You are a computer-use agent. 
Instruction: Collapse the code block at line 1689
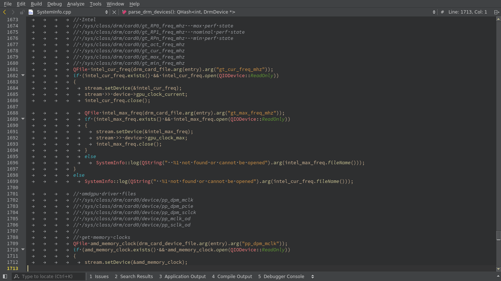[x=23, y=119]
